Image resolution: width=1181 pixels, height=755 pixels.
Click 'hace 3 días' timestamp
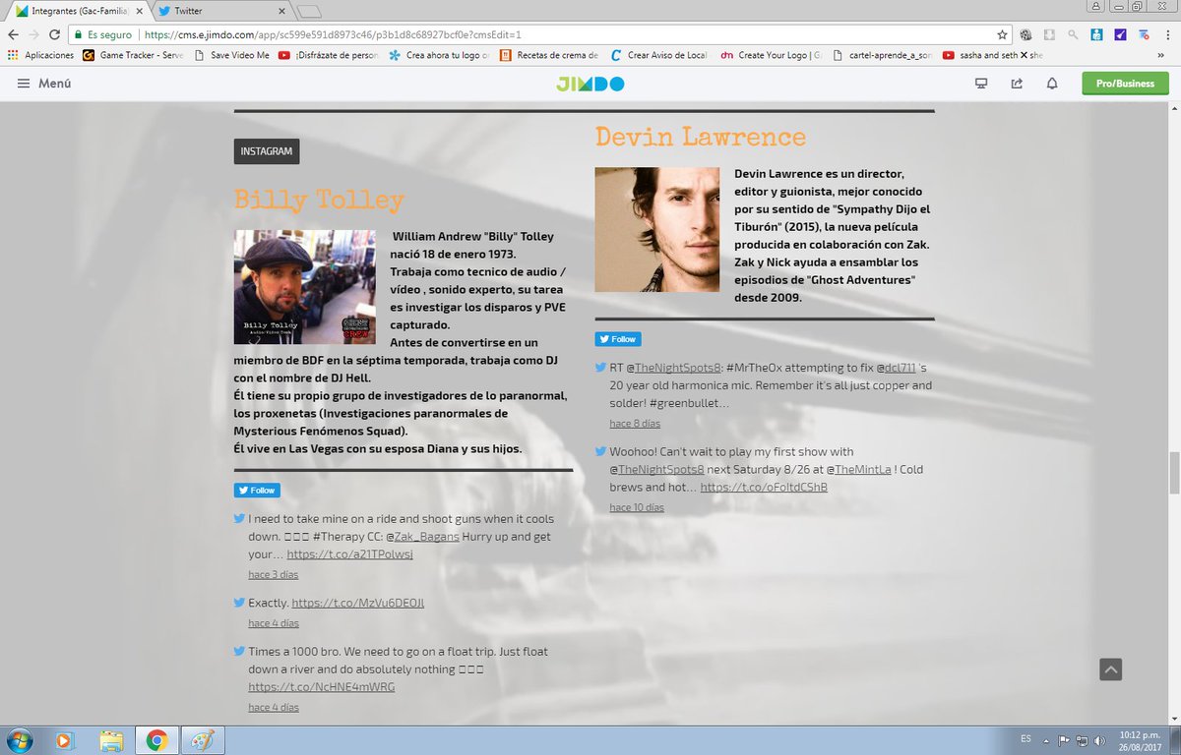point(273,574)
